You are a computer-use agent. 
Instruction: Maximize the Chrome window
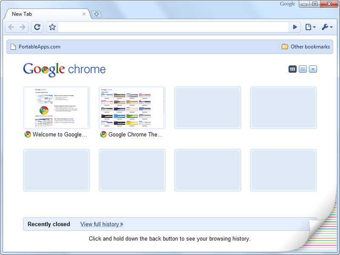315,4
